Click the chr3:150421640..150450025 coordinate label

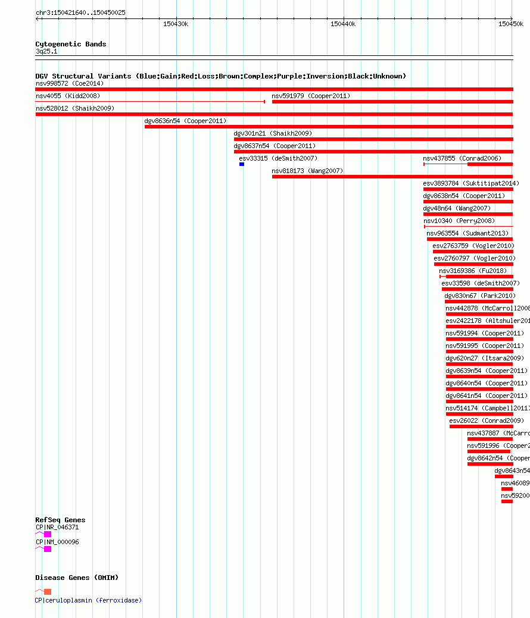[x=80, y=12]
